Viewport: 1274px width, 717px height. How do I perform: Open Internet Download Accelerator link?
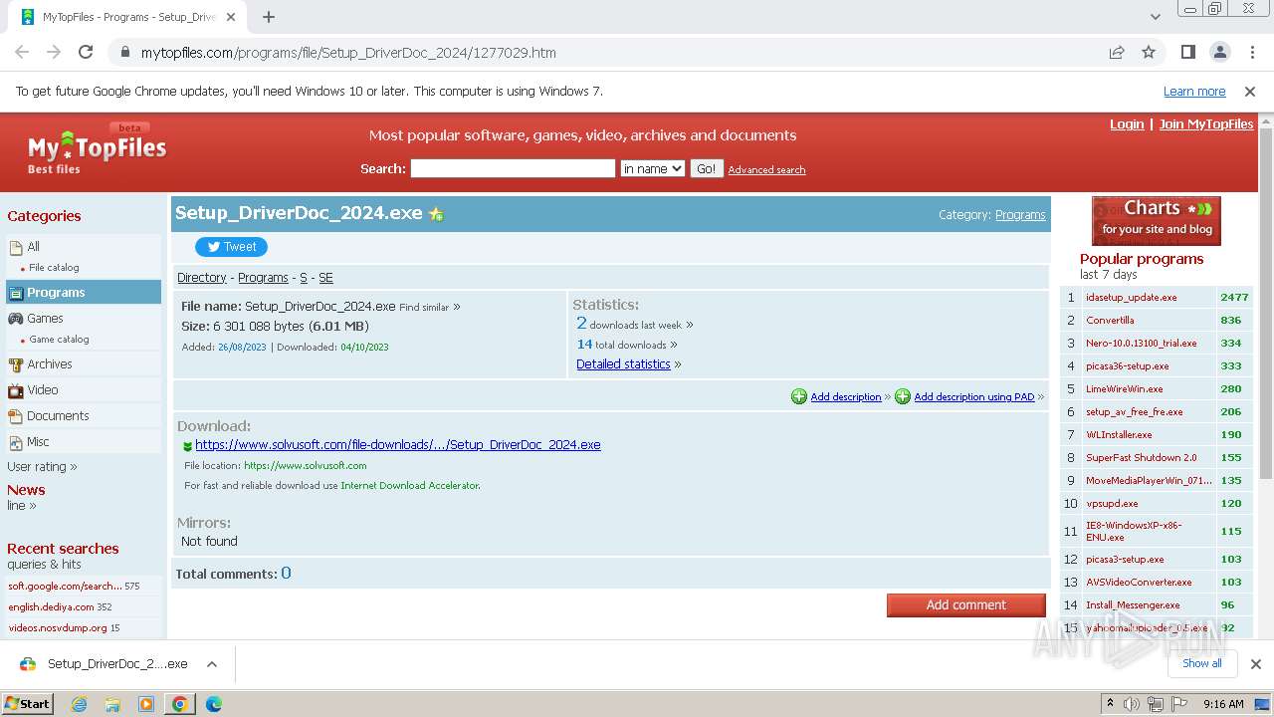coord(410,486)
